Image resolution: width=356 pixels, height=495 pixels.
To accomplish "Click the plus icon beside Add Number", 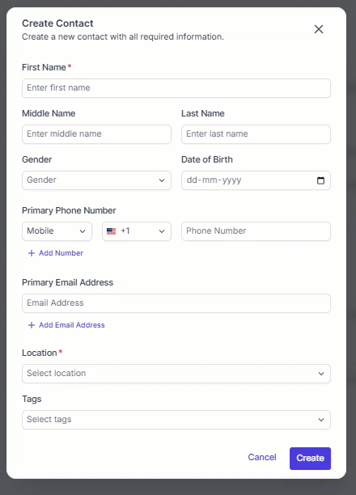I will [x=32, y=253].
